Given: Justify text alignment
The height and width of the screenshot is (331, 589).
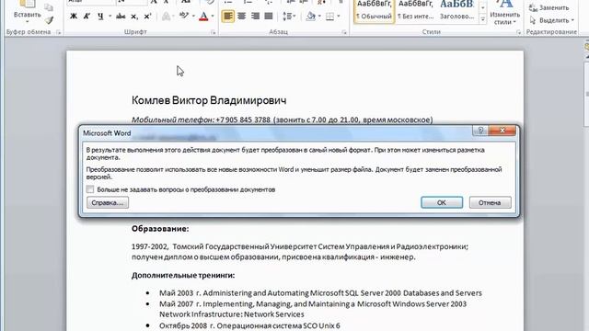Looking at the screenshot, I should [269, 17].
